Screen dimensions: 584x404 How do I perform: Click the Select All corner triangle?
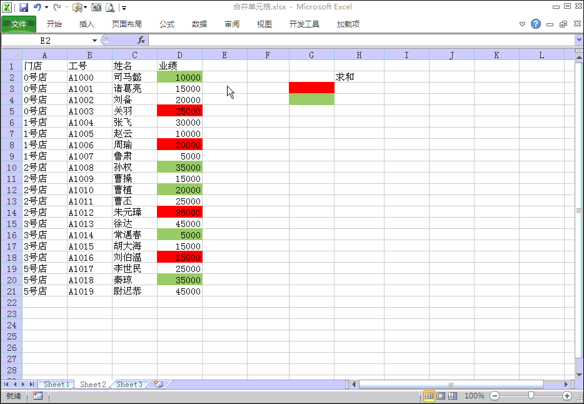11,55
